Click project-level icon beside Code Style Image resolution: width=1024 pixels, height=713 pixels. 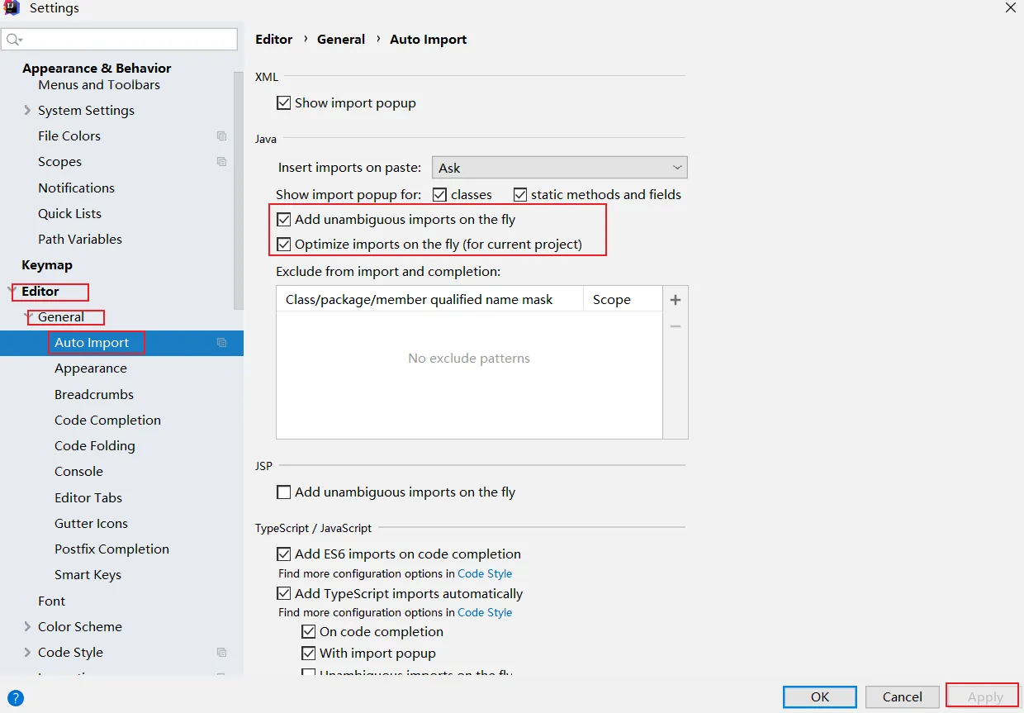(x=221, y=653)
